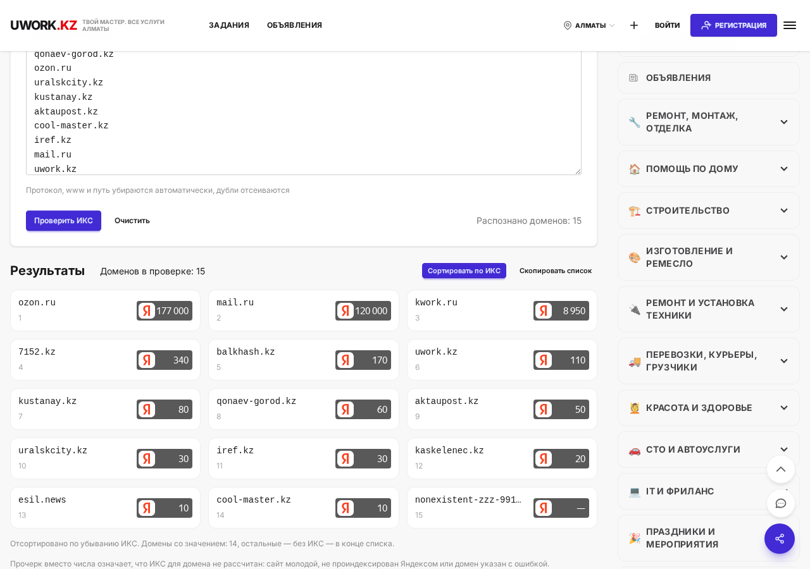This screenshot has width=810, height=569.
Task: Open the IT и фриланс sidebar category
Action: tap(709, 491)
